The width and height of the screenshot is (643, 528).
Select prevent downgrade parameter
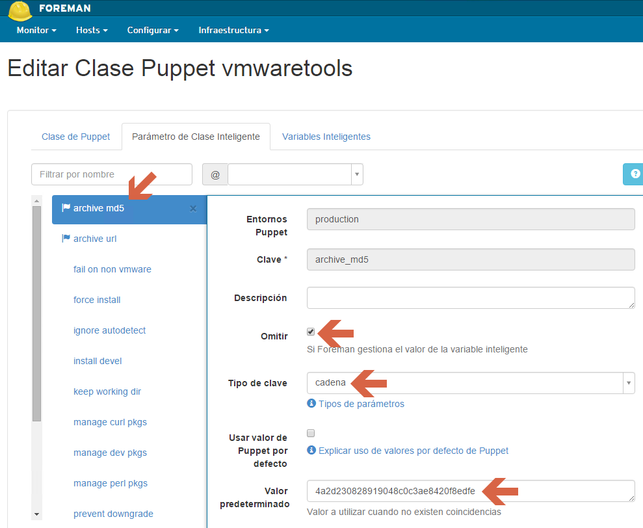click(113, 514)
